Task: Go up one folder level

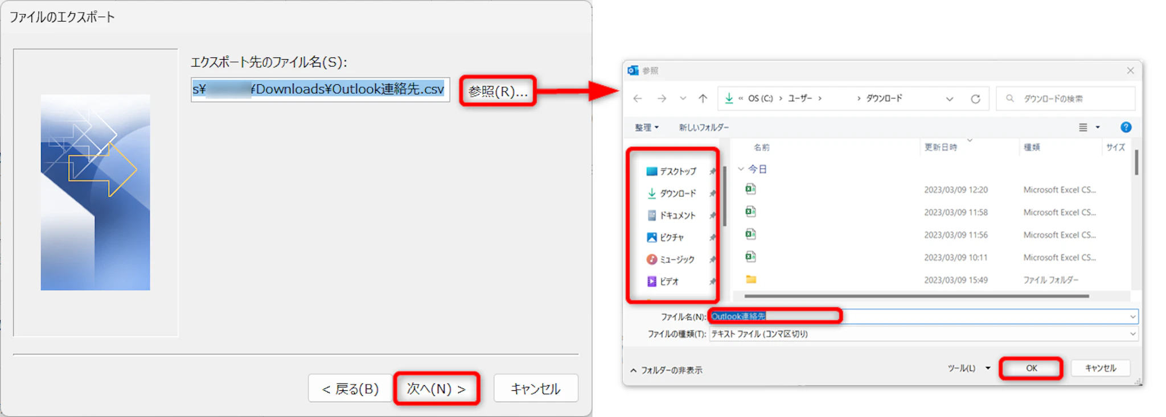Action: 703,98
